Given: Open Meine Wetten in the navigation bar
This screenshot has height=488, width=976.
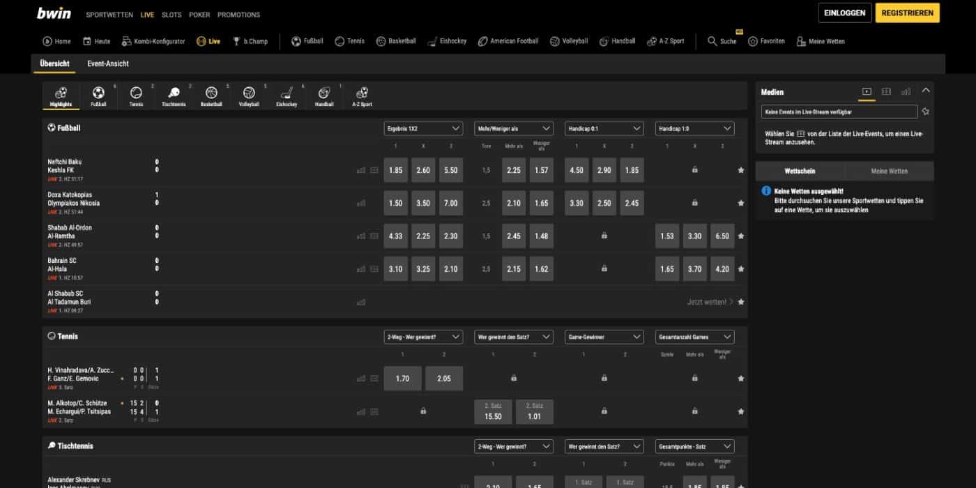Looking at the screenshot, I should [821, 41].
